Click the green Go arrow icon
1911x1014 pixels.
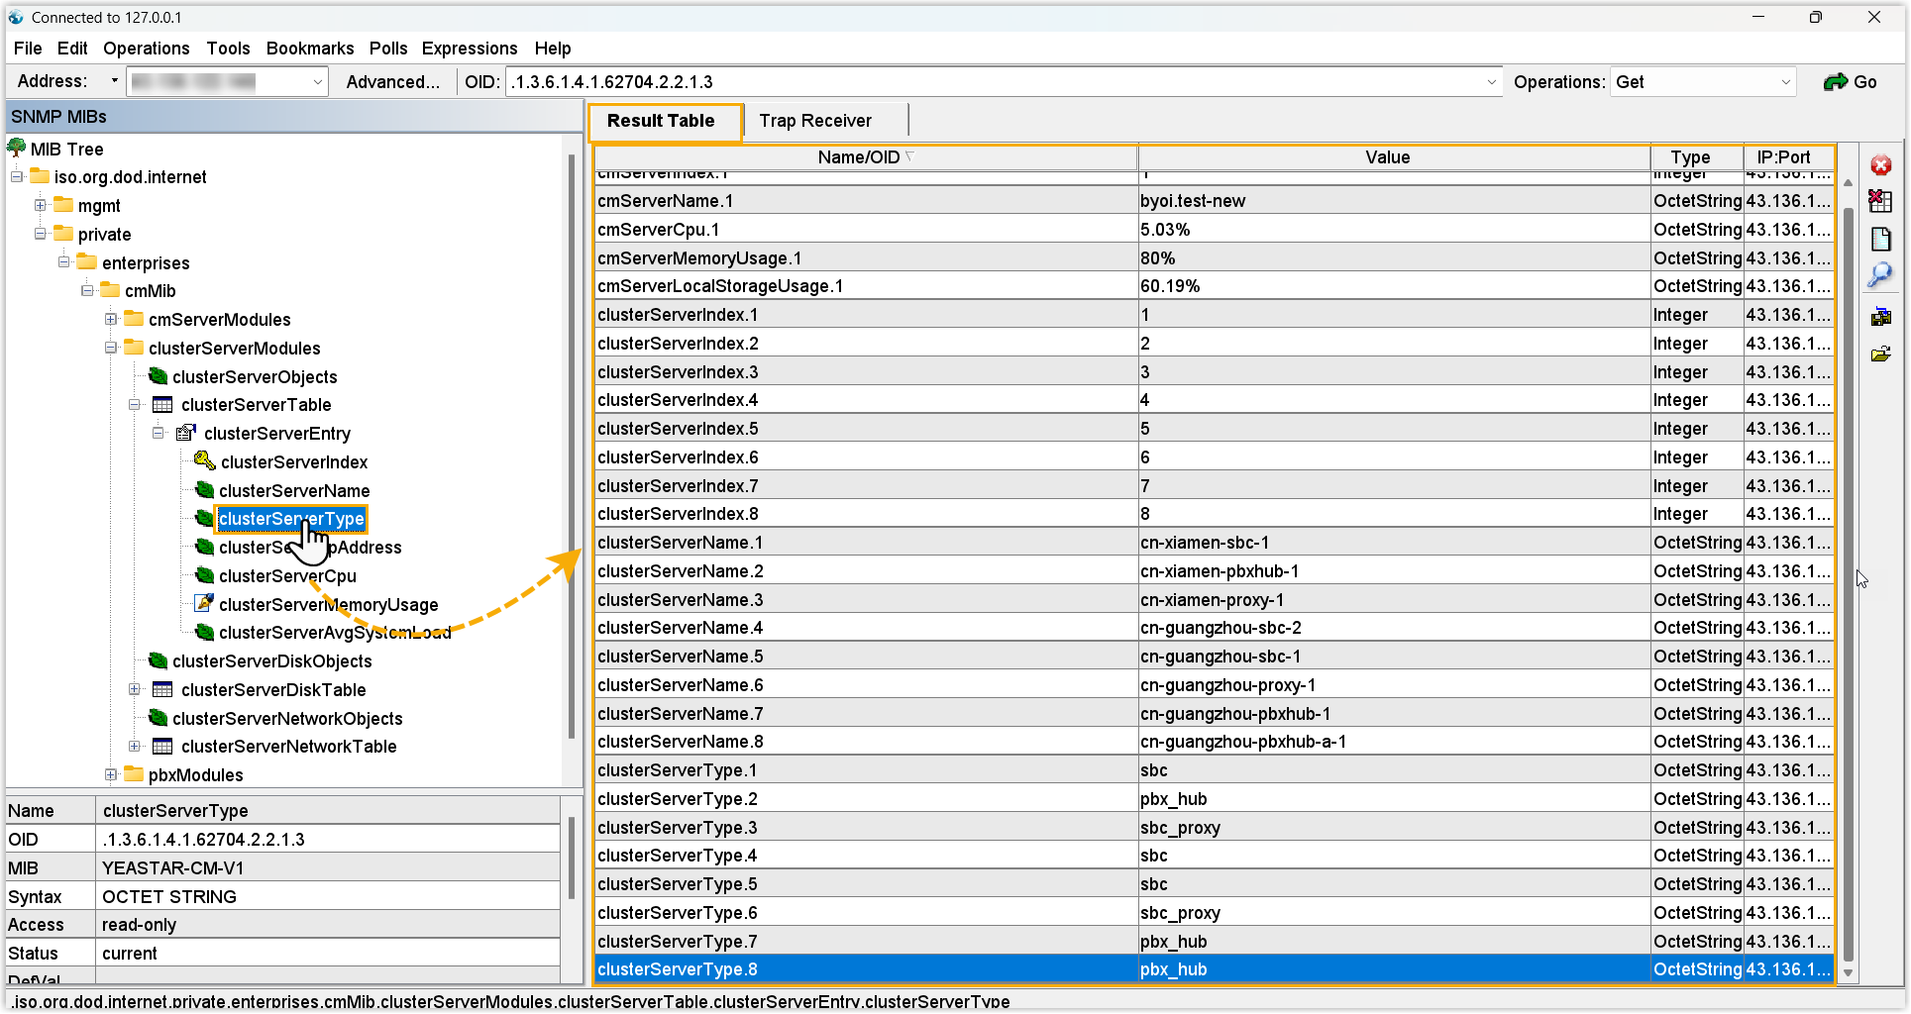click(1836, 82)
